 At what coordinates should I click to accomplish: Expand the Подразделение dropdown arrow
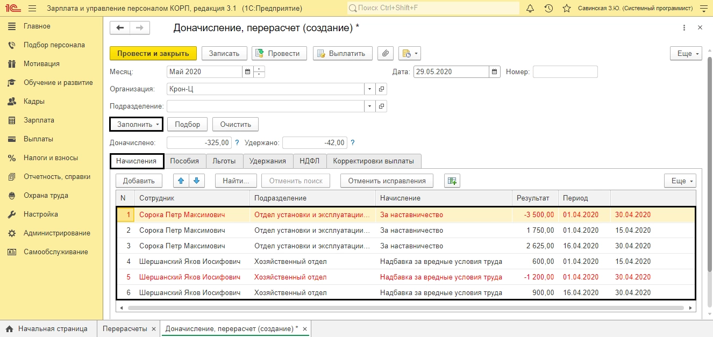(x=369, y=106)
